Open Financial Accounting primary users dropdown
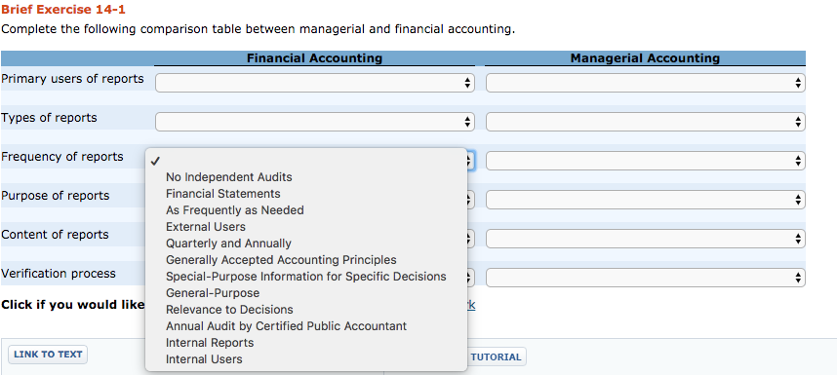This screenshot has height=375, width=837. tap(315, 83)
